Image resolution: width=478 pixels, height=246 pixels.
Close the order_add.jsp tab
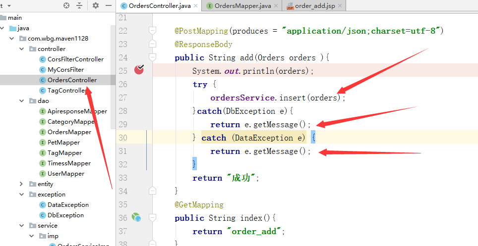tap(340, 6)
